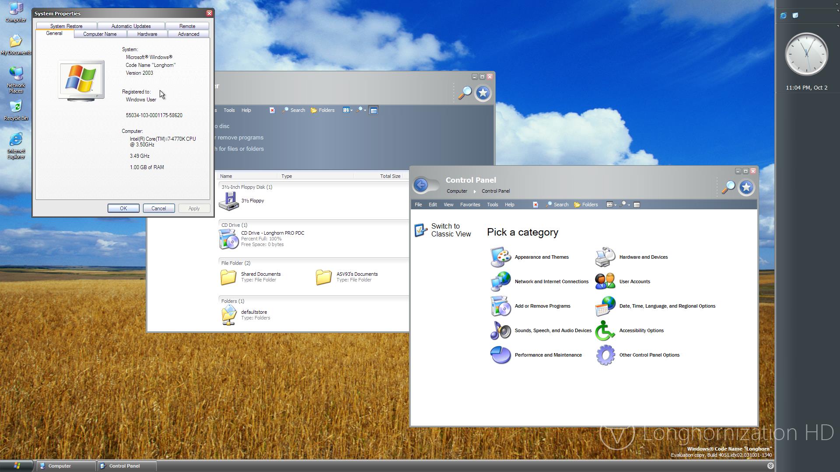Toggle preview pane button in Control Panel toolbar
The width and height of the screenshot is (840, 472).
click(637, 205)
